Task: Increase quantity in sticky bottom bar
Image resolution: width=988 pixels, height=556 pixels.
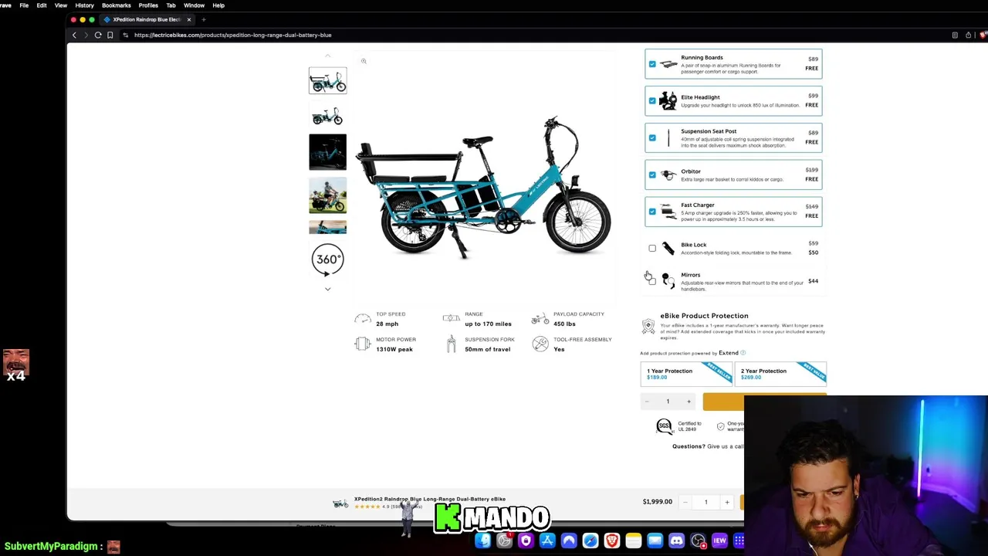Action: coord(726,503)
